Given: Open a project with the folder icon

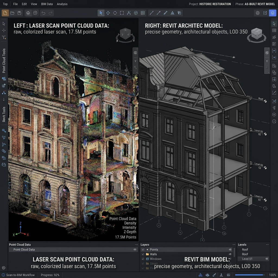Looking at the screenshot, I should 12,13.
